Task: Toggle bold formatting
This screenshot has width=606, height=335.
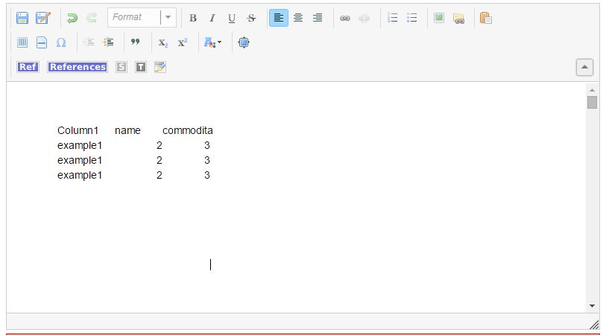Action: [x=193, y=18]
